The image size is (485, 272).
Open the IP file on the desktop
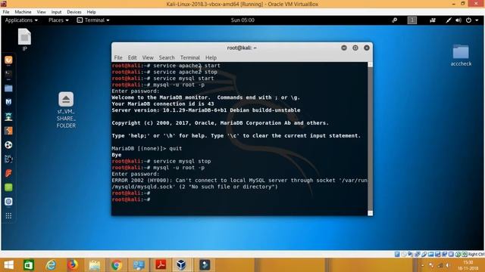(24, 39)
